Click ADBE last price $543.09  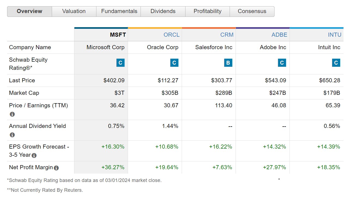(276, 80)
